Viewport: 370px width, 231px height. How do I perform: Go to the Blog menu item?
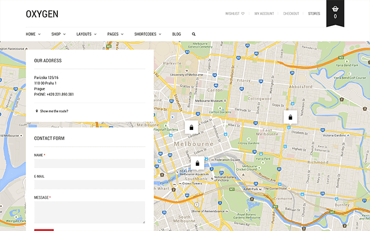click(x=176, y=34)
